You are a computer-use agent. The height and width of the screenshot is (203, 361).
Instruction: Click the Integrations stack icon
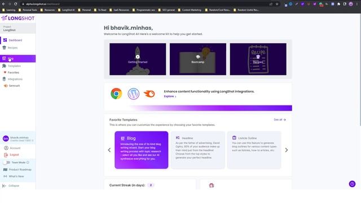[x=4, y=79]
